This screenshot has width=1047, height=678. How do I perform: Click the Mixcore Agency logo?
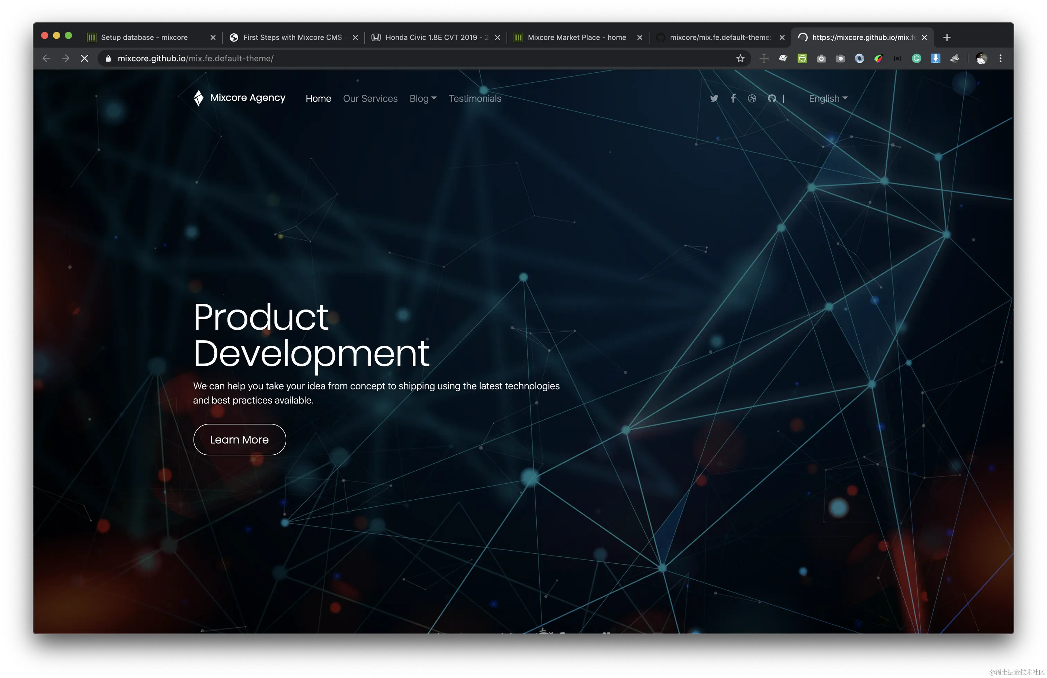(240, 98)
